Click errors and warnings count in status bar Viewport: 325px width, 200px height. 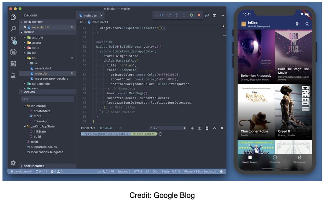[x=57, y=171]
